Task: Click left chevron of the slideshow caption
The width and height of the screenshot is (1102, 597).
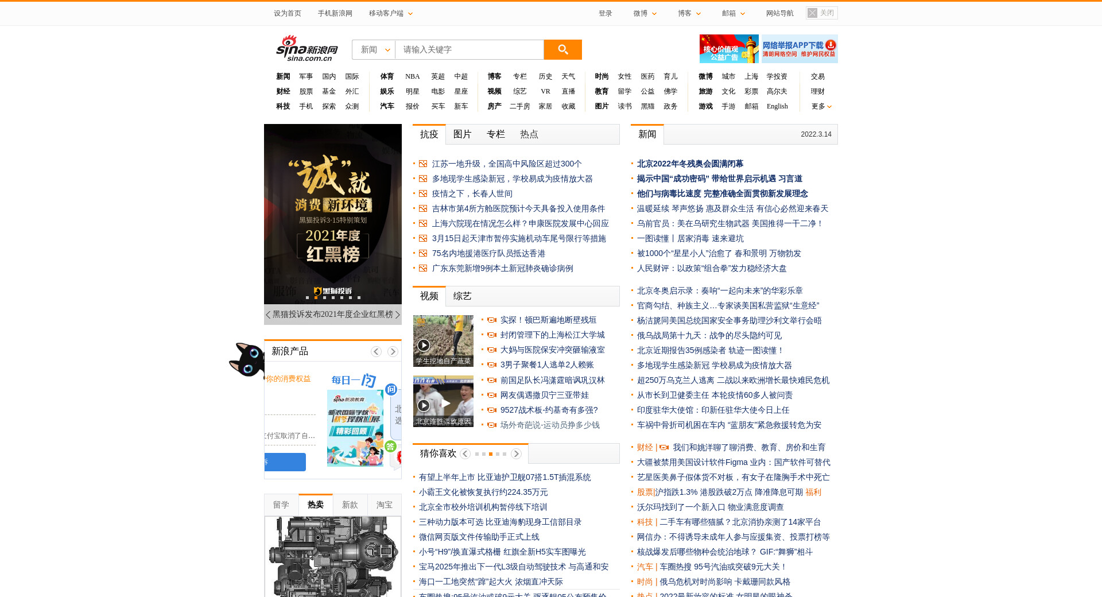Action: click(x=268, y=315)
